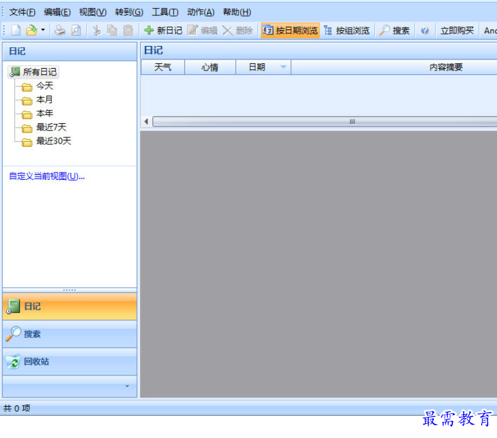
Task: Expand the open folder dropdown arrow
Action: point(43,30)
